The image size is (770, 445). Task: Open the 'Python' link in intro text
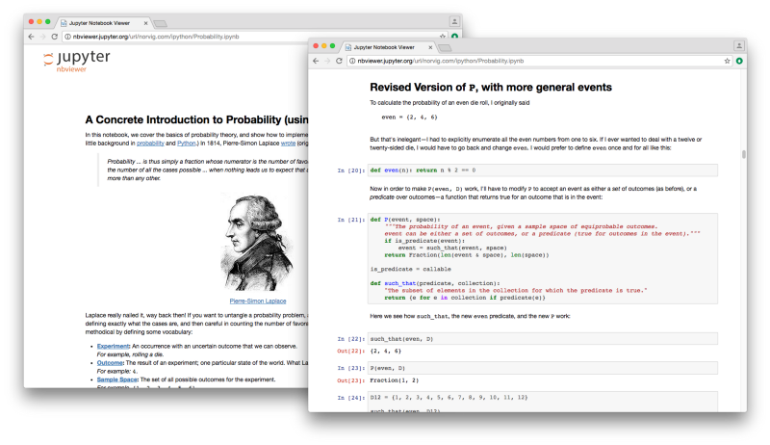186,144
